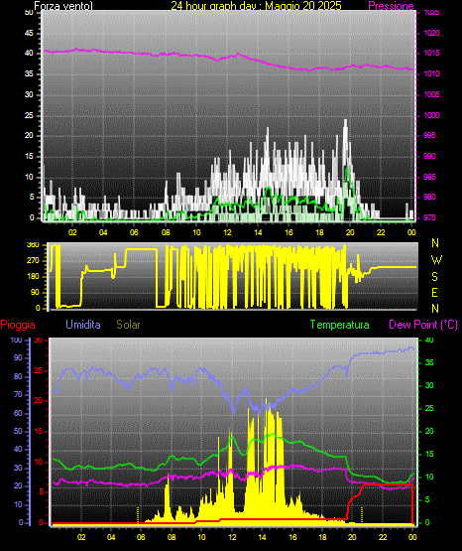
Task: Click the red rain axis value "20"
Action: pos(39,401)
